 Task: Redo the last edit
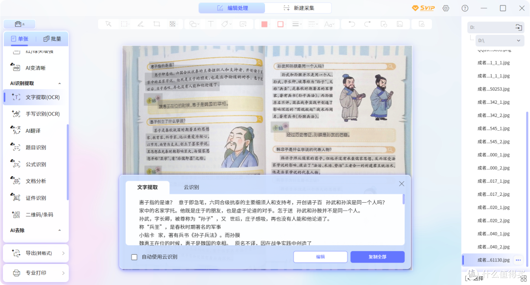[368, 24]
